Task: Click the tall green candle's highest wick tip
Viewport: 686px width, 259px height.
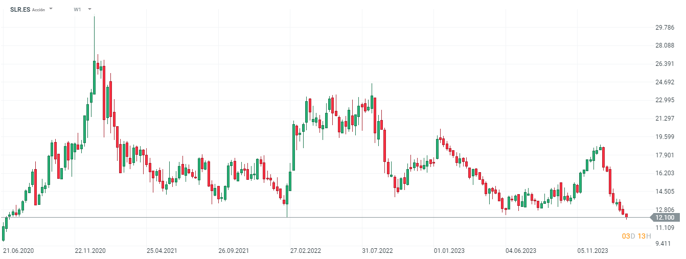Action: (x=94, y=17)
